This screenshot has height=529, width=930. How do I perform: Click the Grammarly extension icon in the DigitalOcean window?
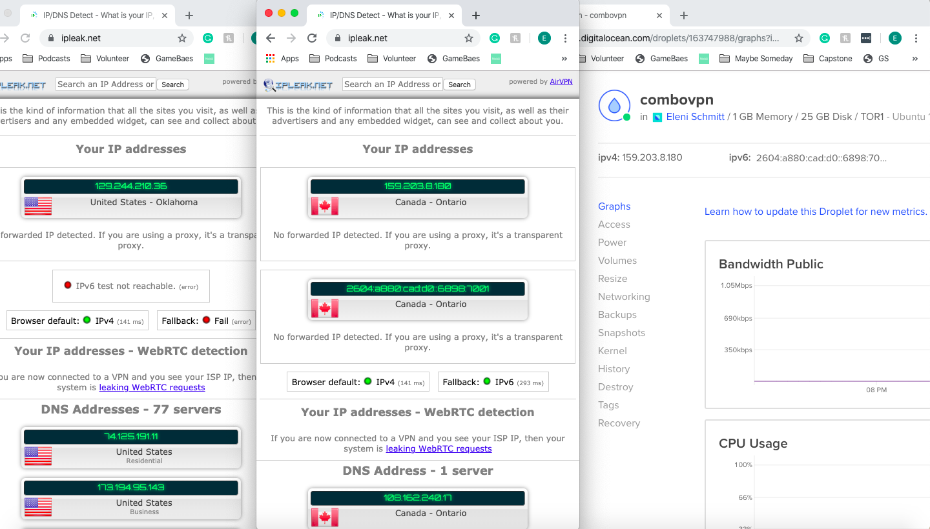[825, 38]
